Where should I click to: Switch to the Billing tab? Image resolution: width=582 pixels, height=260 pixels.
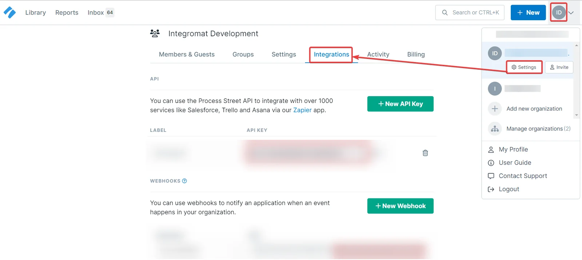(x=416, y=54)
